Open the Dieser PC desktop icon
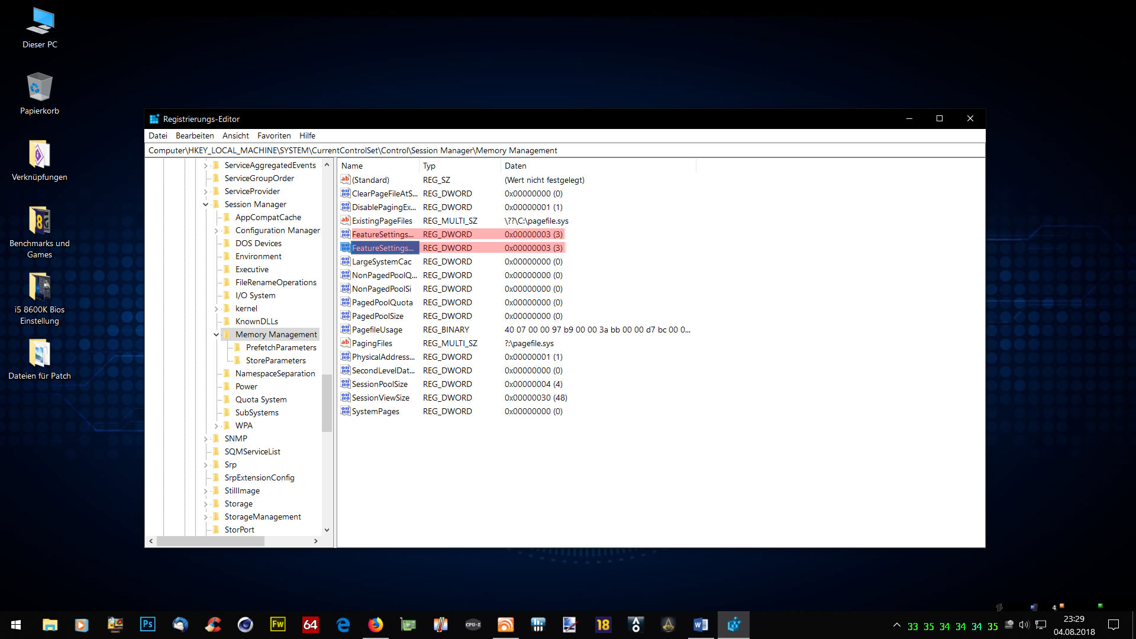 coord(40,21)
